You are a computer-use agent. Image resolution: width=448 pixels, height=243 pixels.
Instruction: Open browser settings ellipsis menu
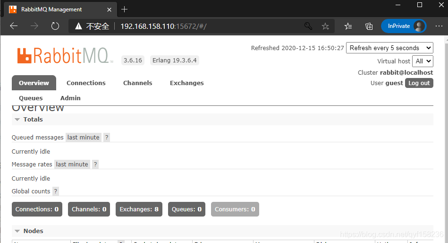point(439,26)
